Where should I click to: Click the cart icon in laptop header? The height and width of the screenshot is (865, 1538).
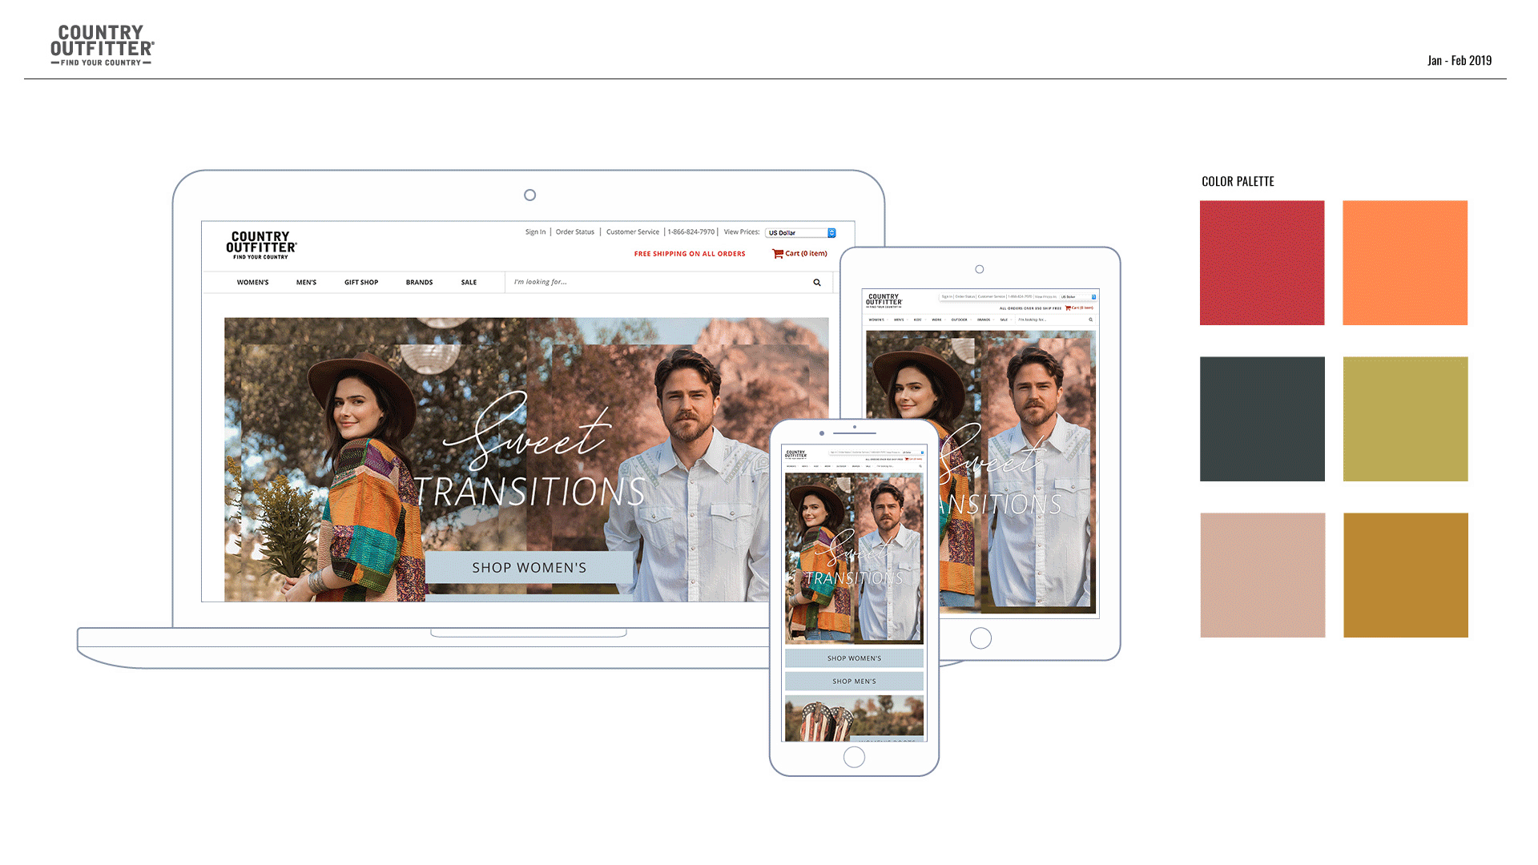(777, 254)
